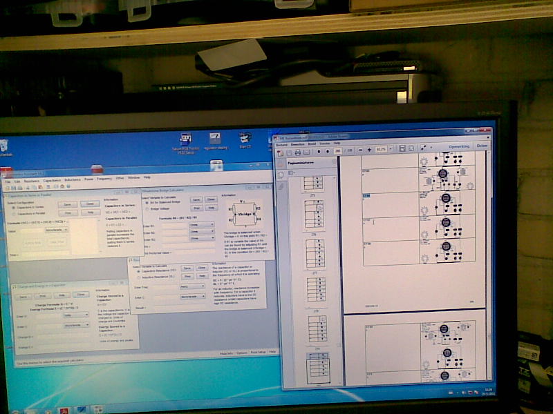
Task: Click Print Setup in Electronics Assistant status bar
Action: pyautogui.click(x=258, y=352)
